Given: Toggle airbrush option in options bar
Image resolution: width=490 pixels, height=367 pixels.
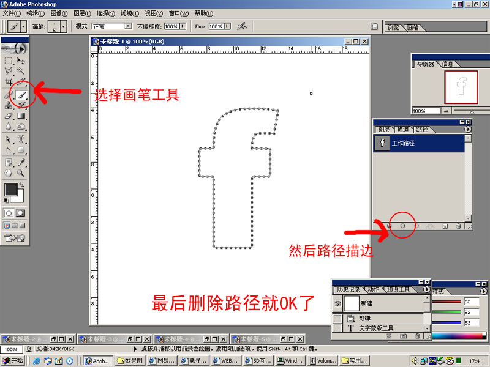Looking at the screenshot, I should (x=241, y=26).
